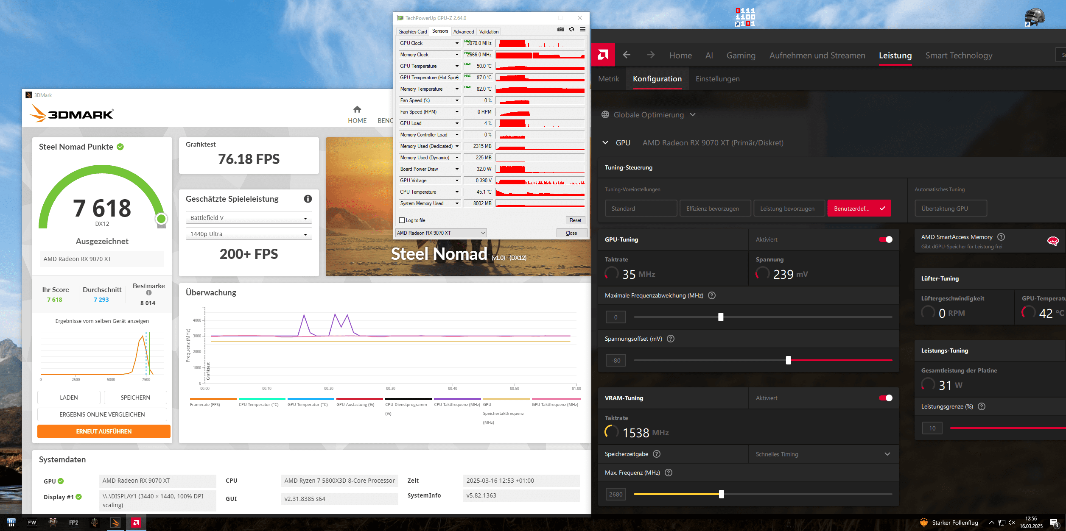Open Speicherzeitgabe Schnelles Timing dropdown

[823, 454]
